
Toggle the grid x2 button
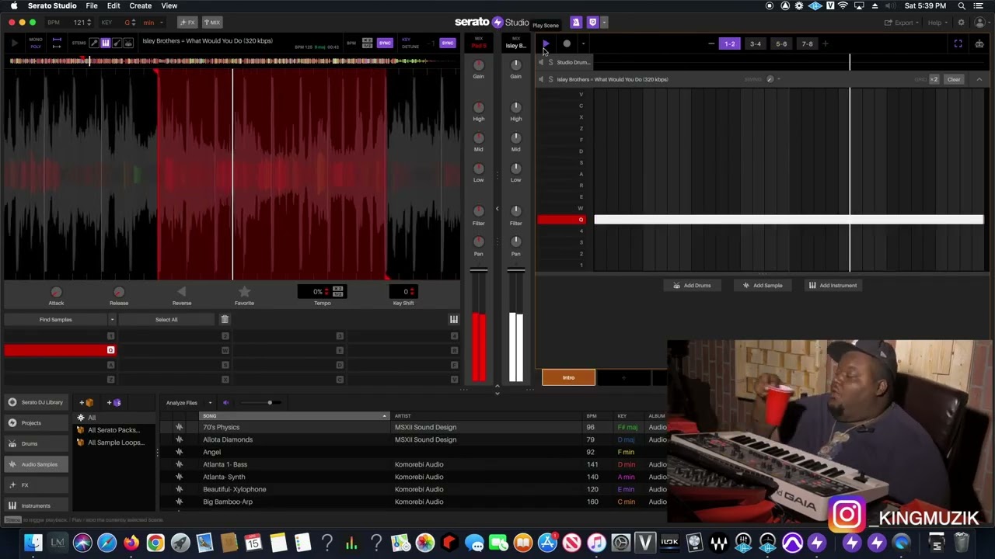tap(934, 79)
